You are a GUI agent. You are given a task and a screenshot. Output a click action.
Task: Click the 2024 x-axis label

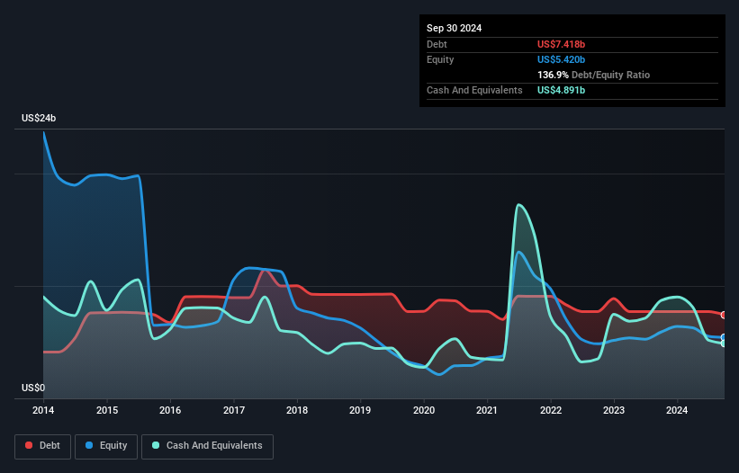(677, 410)
